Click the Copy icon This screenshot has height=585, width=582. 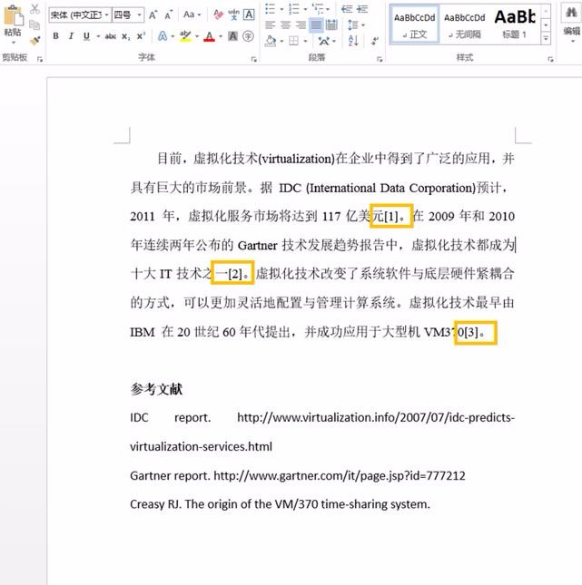click(35, 25)
